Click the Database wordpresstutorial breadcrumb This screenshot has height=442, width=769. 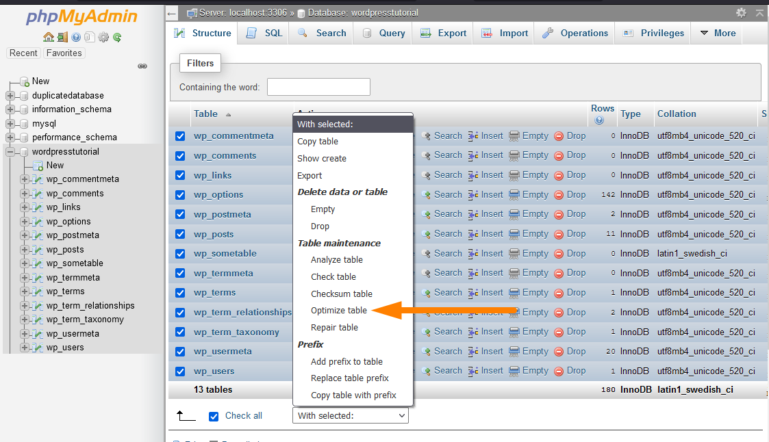pos(363,13)
